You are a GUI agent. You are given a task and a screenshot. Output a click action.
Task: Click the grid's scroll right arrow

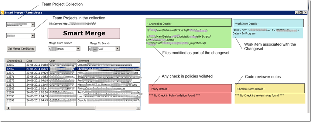coord(138,108)
